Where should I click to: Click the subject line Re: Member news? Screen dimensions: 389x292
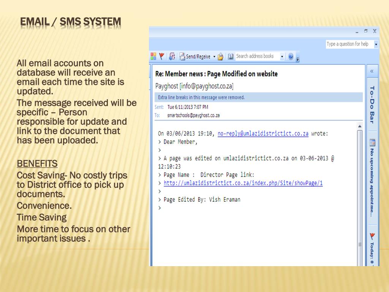(216, 74)
